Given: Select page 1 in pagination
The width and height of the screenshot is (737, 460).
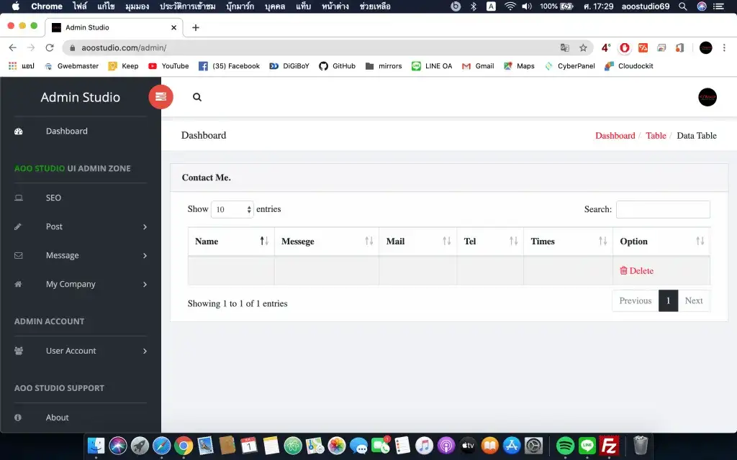Looking at the screenshot, I should 669,301.
